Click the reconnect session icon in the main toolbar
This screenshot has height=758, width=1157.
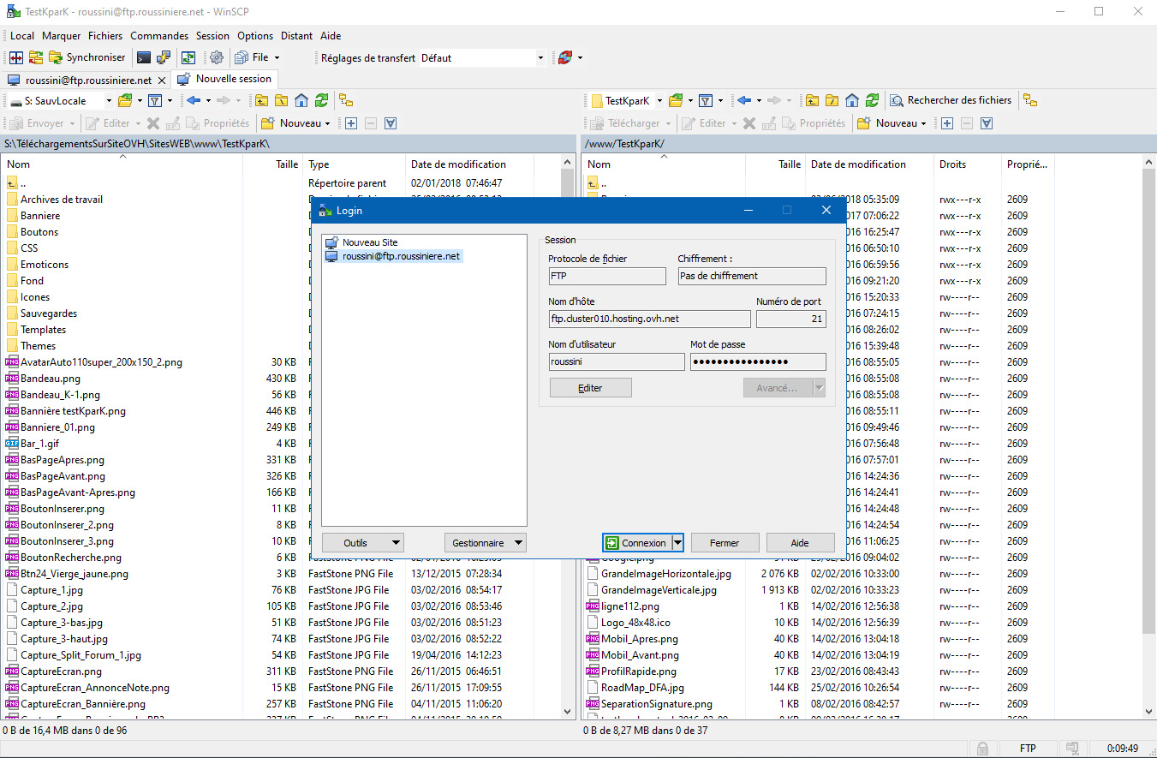point(564,57)
